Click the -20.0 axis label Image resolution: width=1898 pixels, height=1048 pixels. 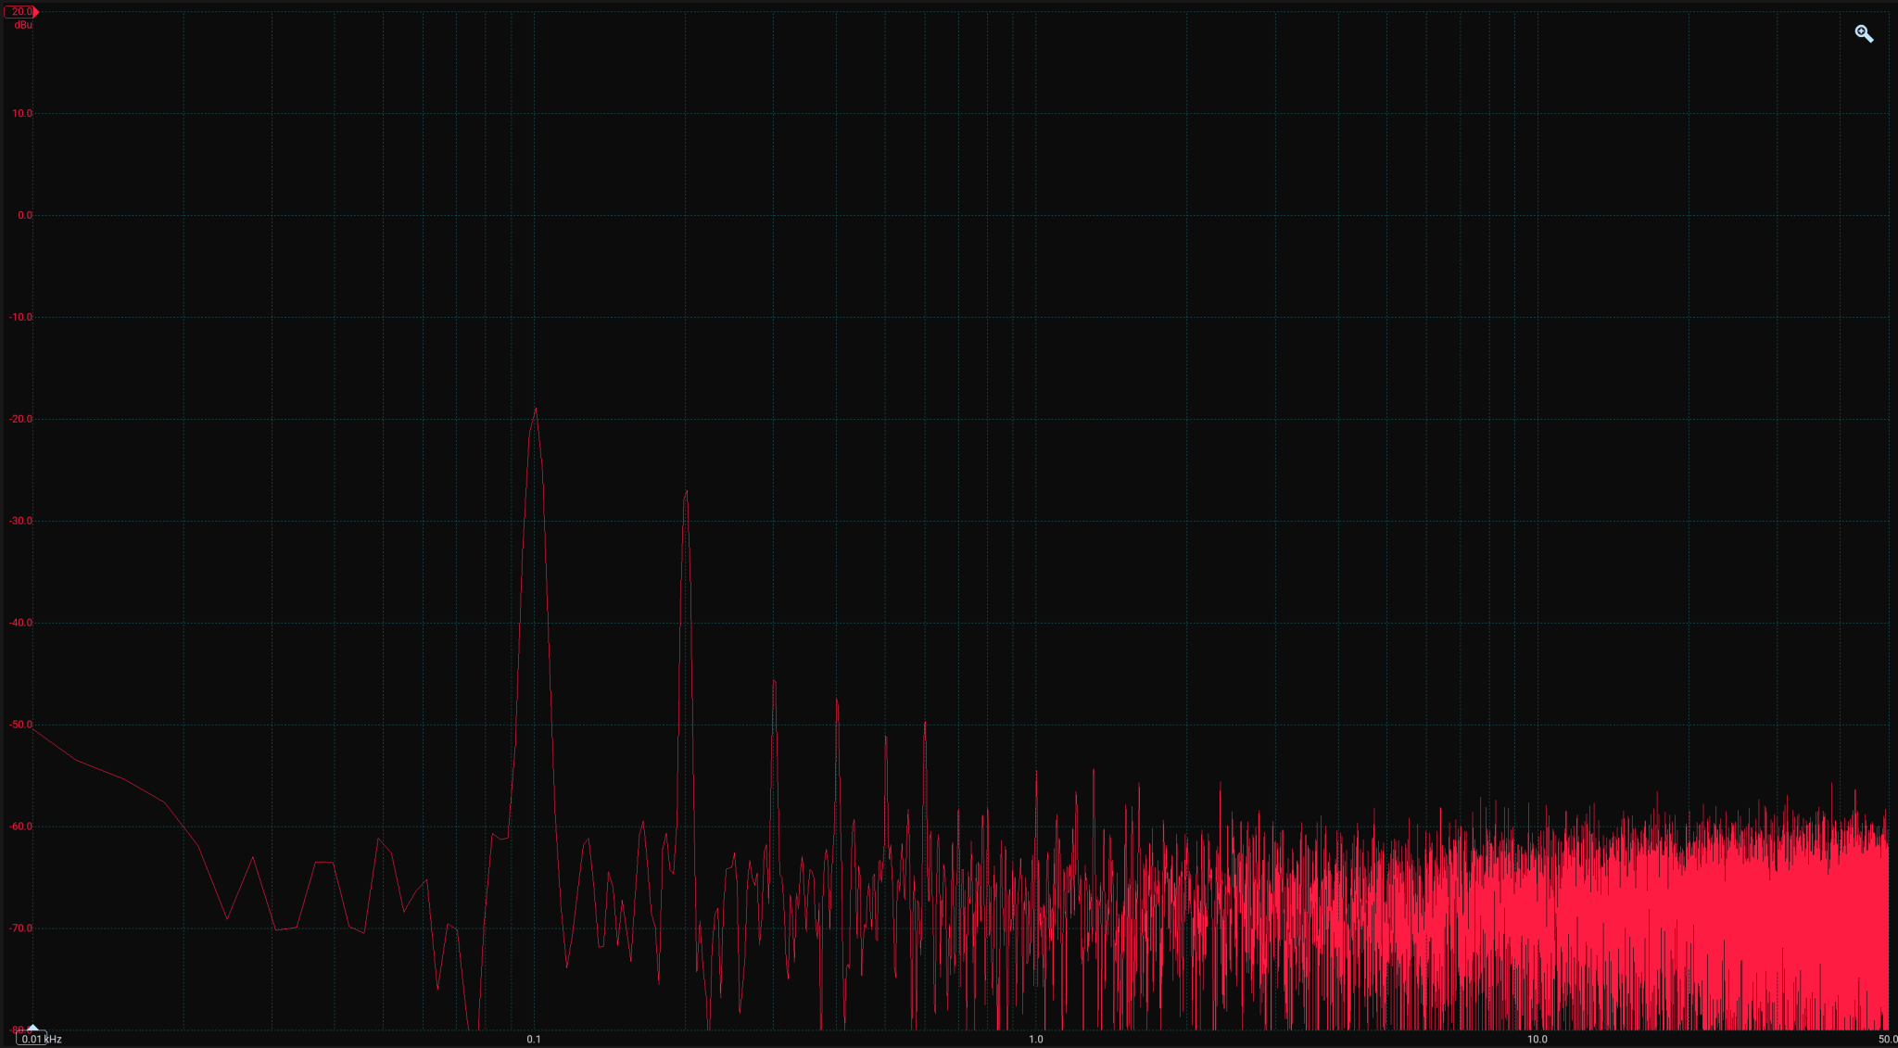click(x=20, y=419)
